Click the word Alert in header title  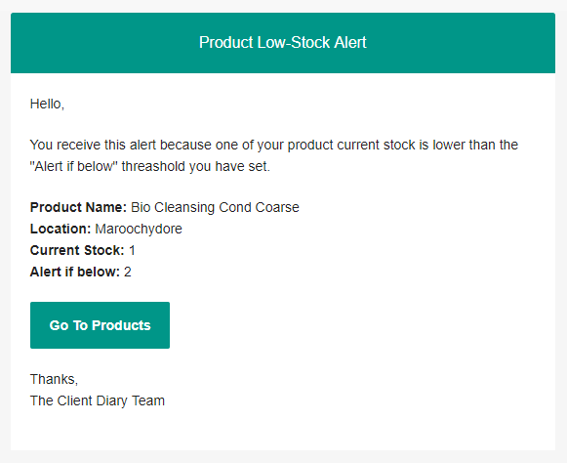click(350, 42)
